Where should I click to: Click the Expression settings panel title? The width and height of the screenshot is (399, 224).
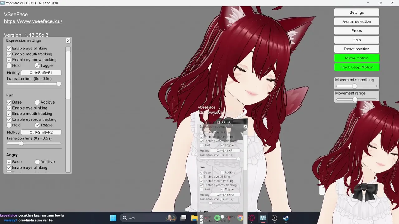click(23, 40)
